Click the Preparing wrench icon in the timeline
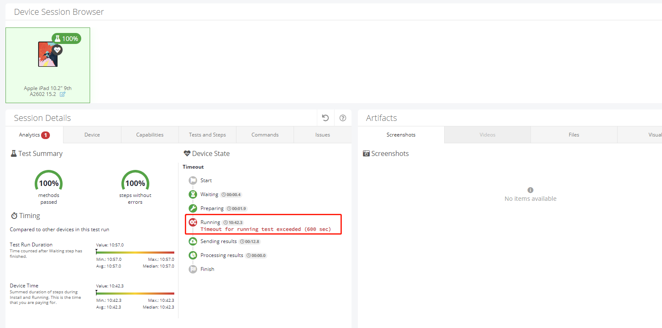662x328 pixels. pos(193,208)
